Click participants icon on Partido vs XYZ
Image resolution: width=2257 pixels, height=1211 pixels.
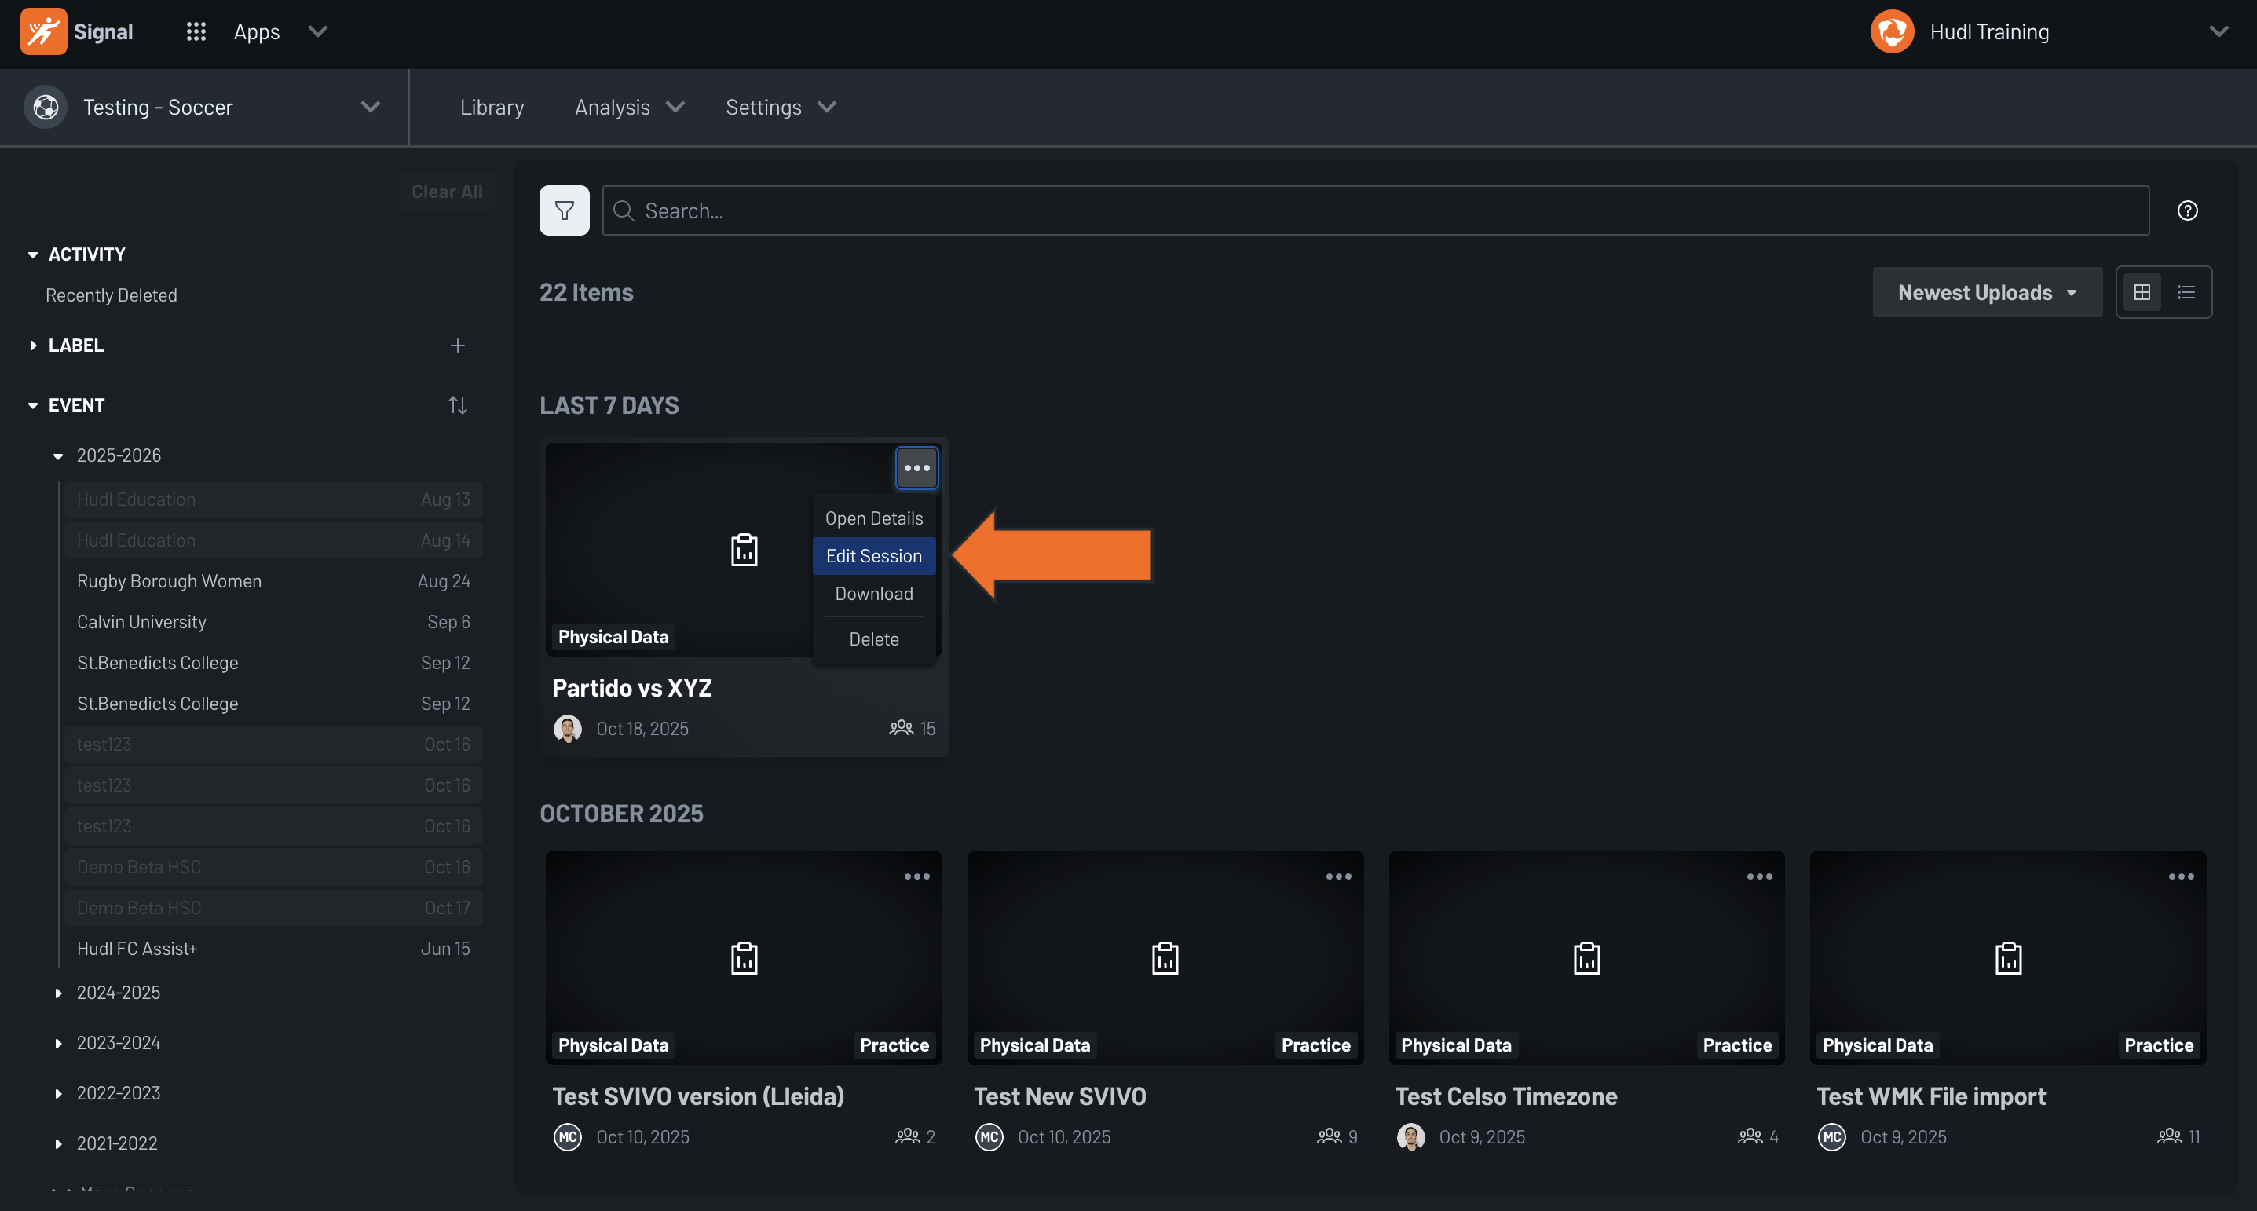pyautogui.click(x=901, y=728)
